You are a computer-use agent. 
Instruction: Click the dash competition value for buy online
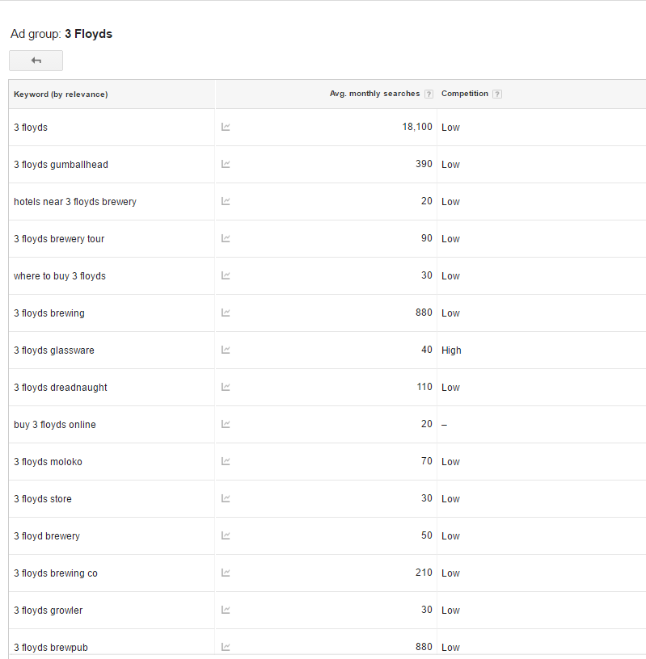point(445,425)
